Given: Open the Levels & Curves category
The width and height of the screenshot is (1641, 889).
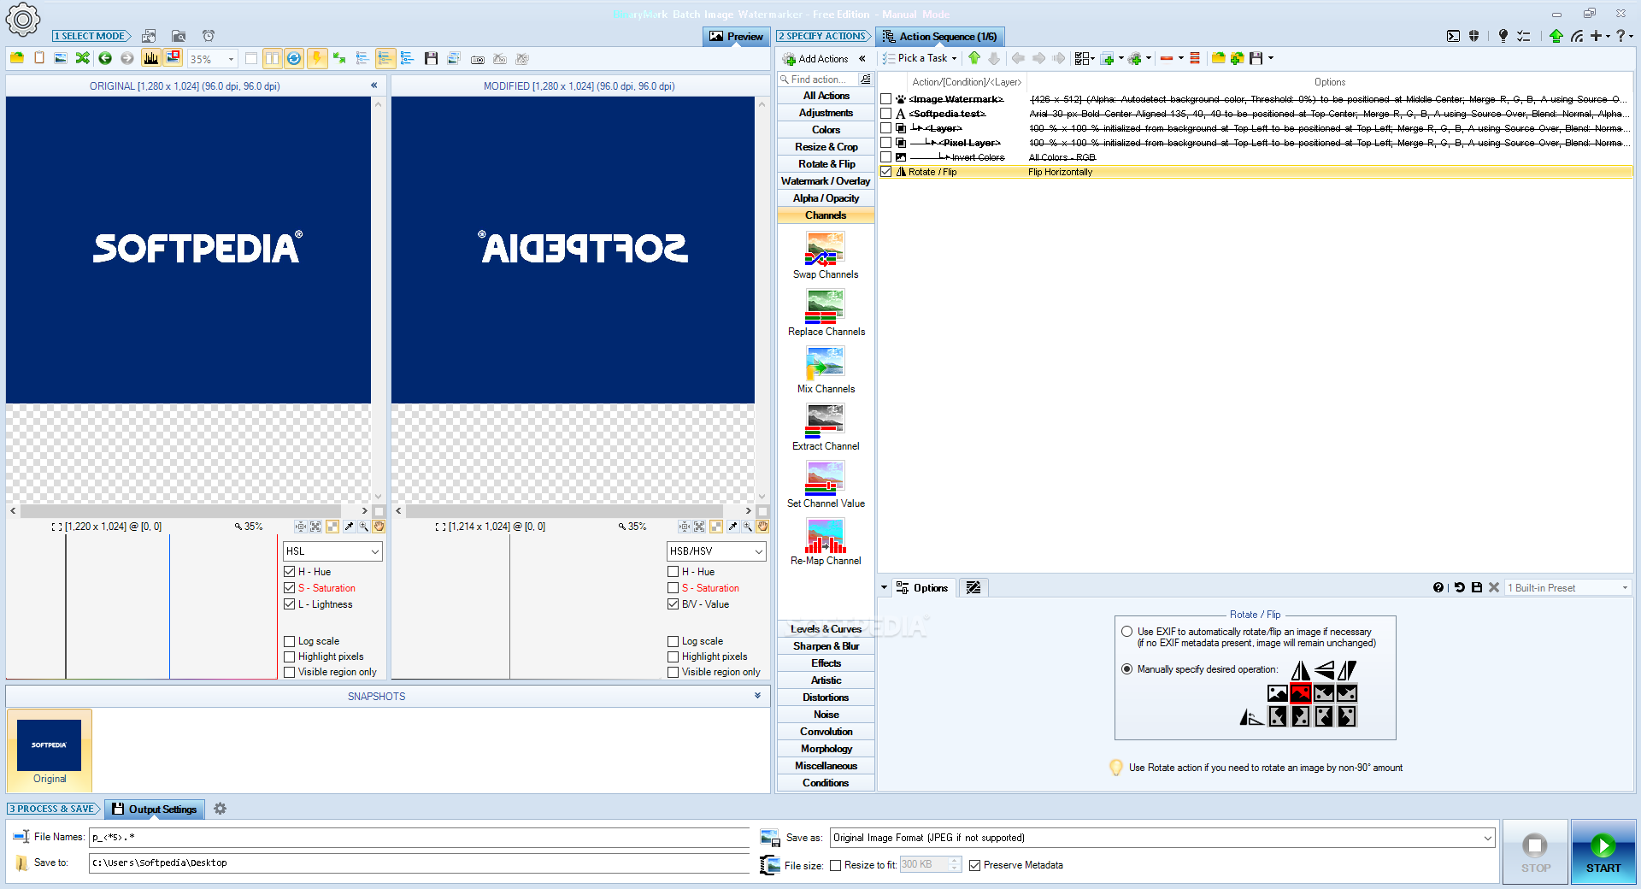Looking at the screenshot, I should tap(826, 629).
